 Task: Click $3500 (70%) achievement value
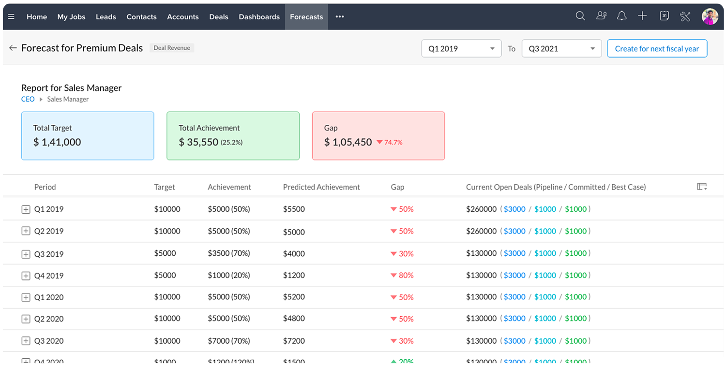(x=229, y=253)
